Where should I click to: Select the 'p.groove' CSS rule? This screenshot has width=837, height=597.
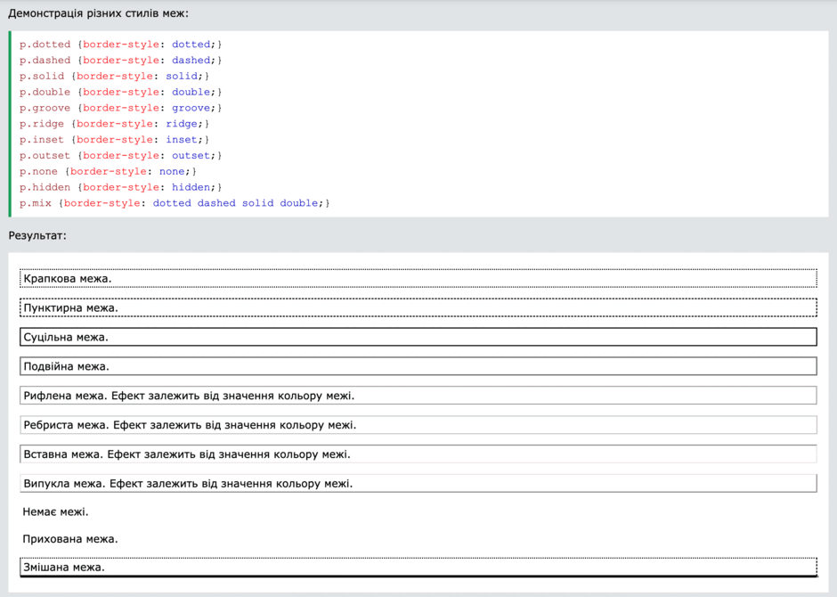[x=120, y=108]
